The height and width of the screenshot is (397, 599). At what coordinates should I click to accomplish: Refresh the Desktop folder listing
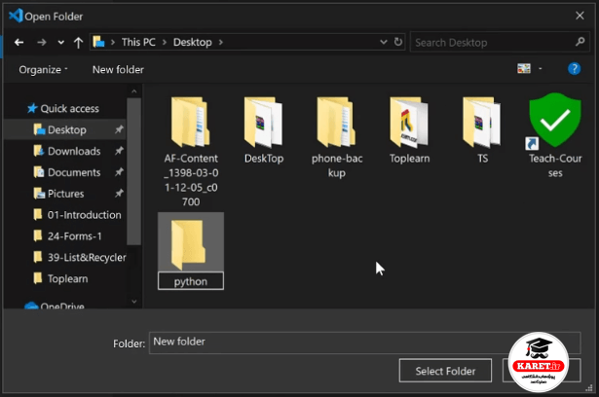(x=398, y=42)
